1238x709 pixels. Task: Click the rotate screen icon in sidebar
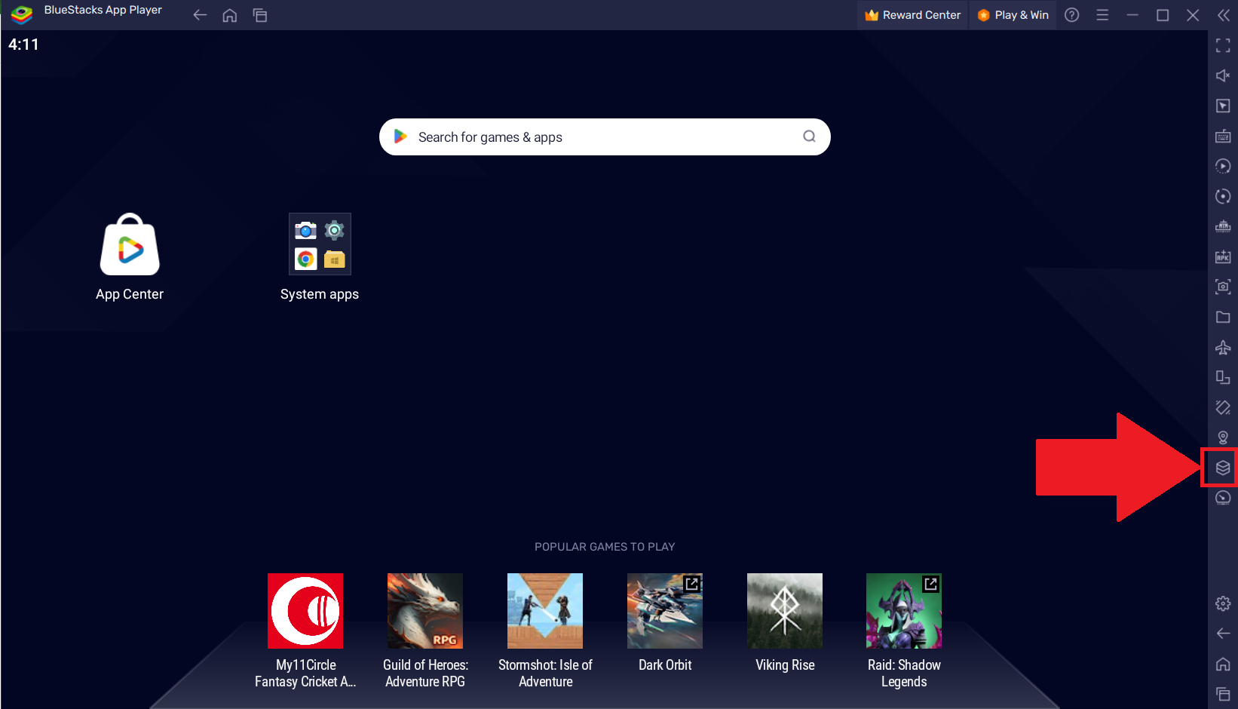pyautogui.click(x=1223, y=377)
